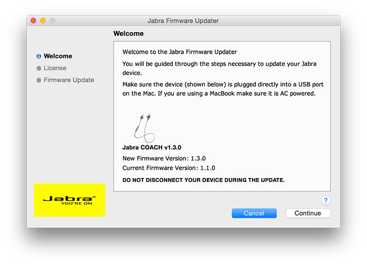Click the 'You will be guided through' paragraph
The width and height of the screenshot is (367, 266).
point(219,68)
